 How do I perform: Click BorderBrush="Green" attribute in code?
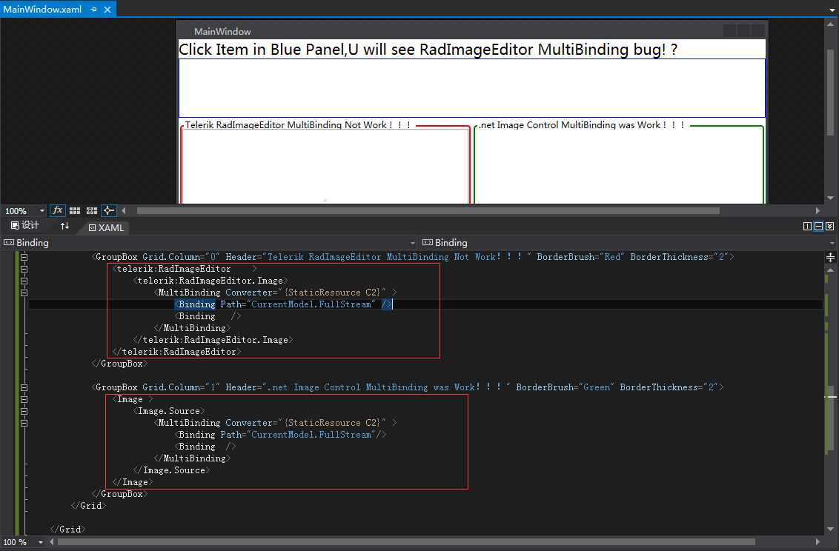(x=565, y=387)
